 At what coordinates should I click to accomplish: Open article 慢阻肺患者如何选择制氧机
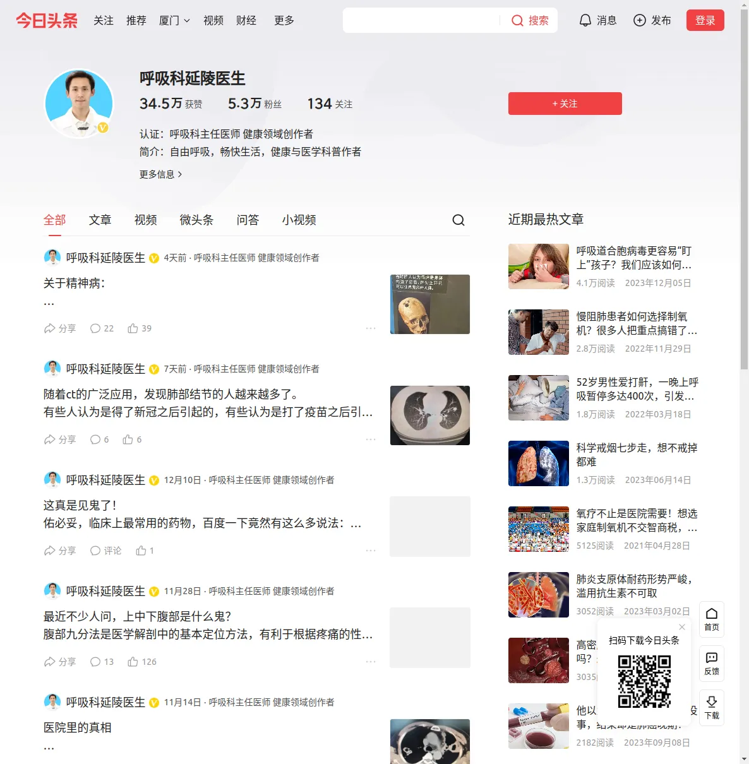(637, 323)
